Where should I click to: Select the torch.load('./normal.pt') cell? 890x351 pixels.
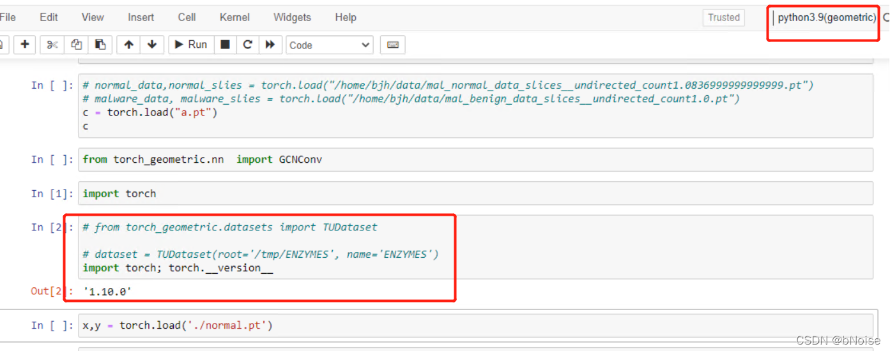[475, 325]
